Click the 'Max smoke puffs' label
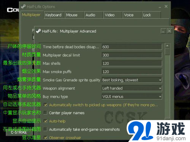 57,72
